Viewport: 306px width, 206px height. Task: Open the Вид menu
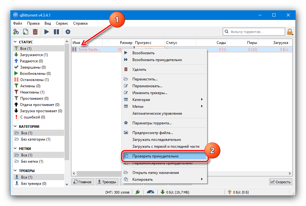tap(48, 23)
